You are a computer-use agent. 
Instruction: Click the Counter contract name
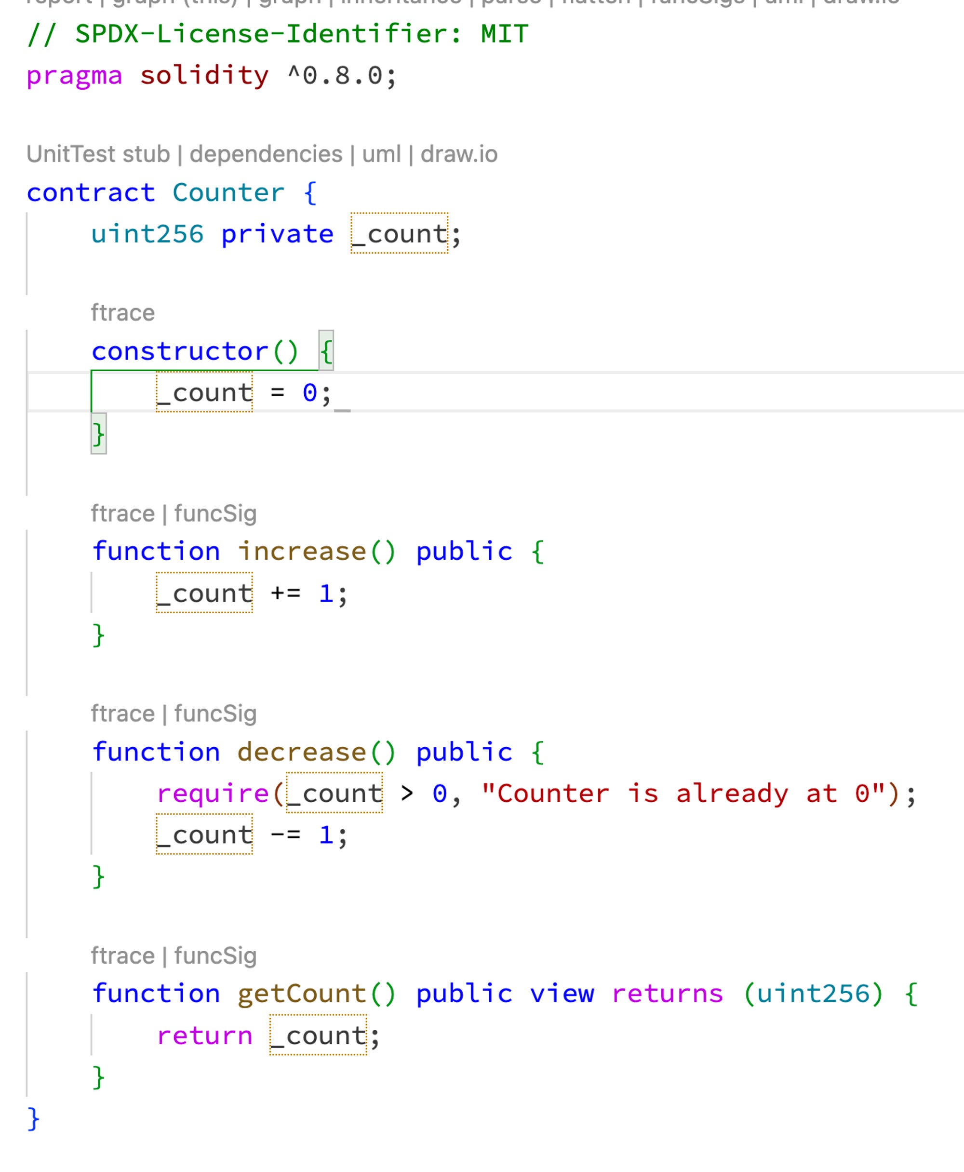click(228, 193)
